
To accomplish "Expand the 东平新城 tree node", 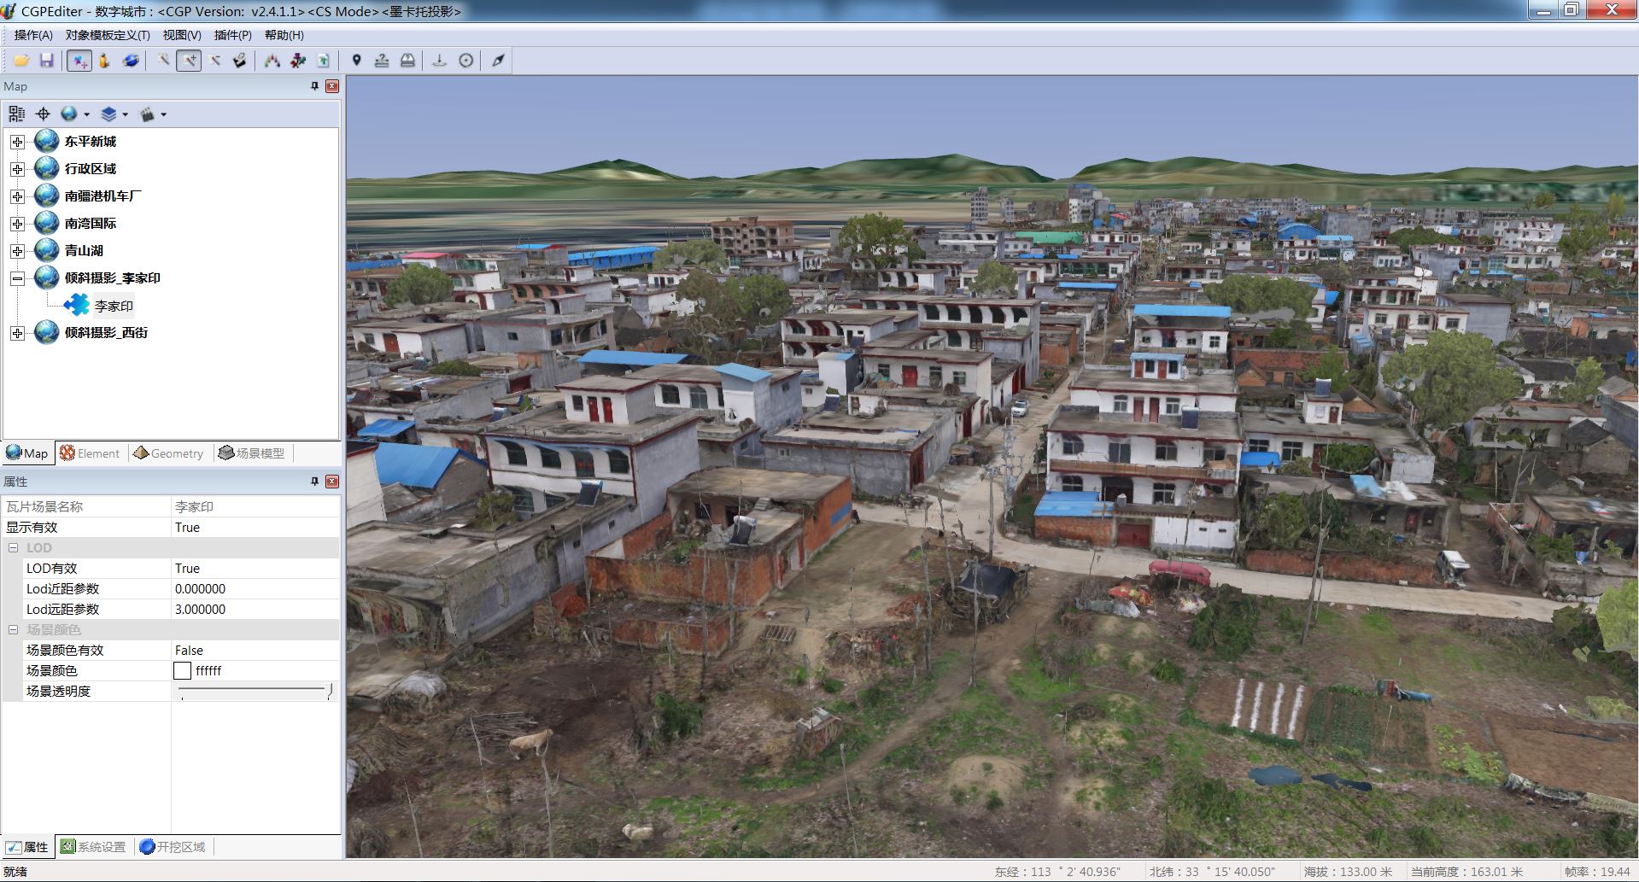I will [x=17, y=142].
